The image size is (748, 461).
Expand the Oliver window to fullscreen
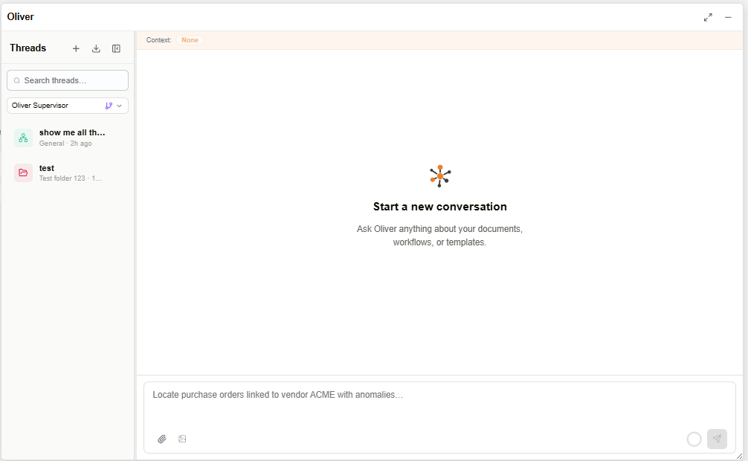pyautogui.click(x=708, y=17)
